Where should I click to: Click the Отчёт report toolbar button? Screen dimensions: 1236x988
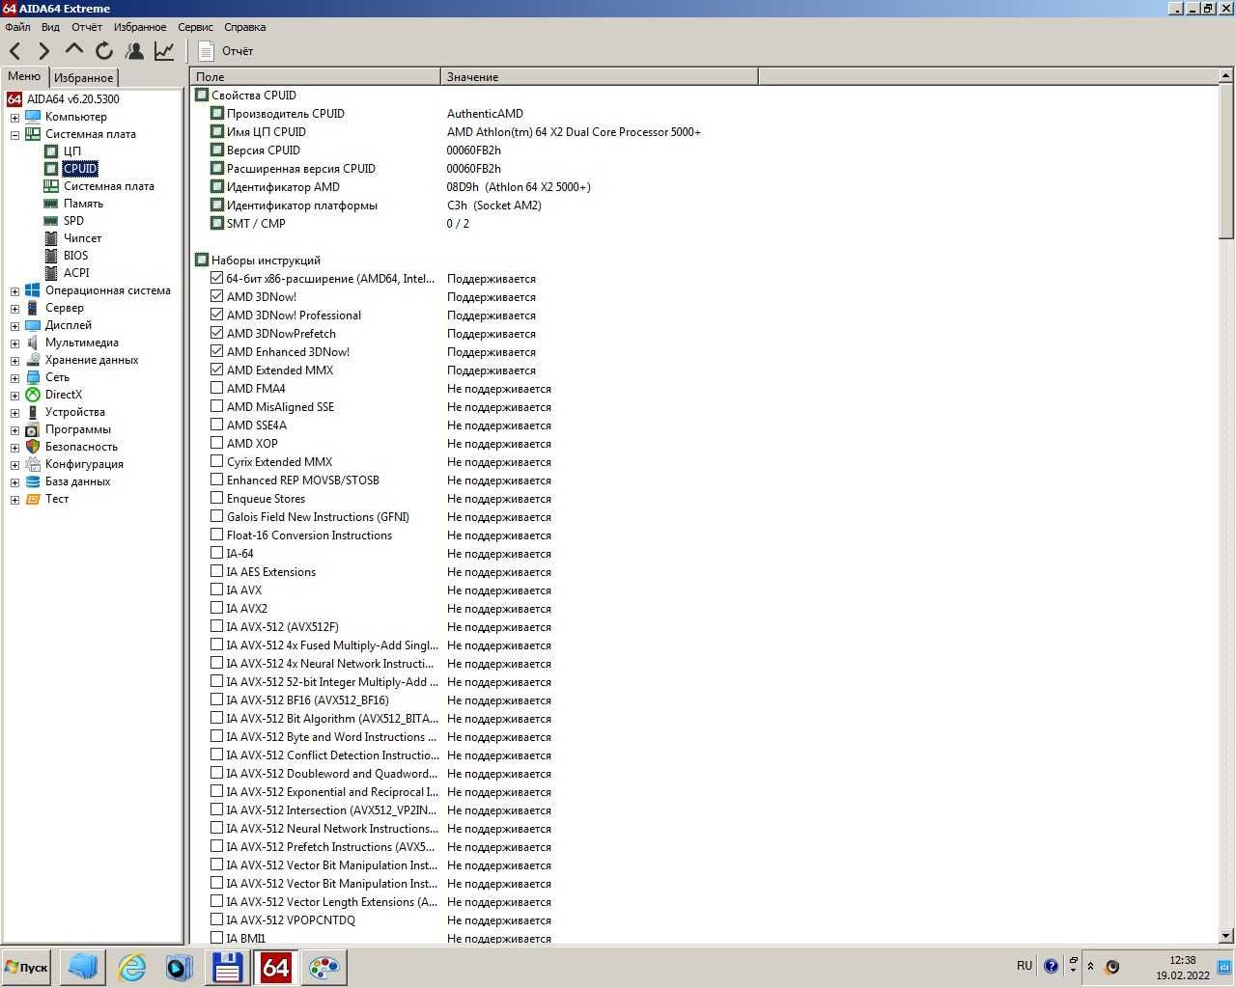pyautogui.click(x=225, y=51)
